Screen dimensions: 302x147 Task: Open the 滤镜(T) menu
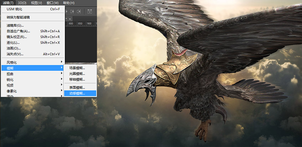pyautogui.click(x=9, y=3)
